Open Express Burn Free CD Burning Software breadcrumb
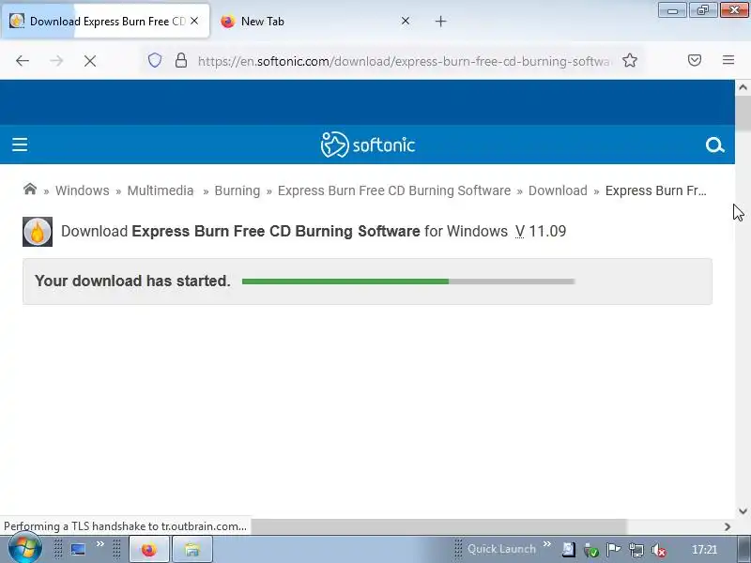This screenshot has height=563, width=751. coord(394,190)
